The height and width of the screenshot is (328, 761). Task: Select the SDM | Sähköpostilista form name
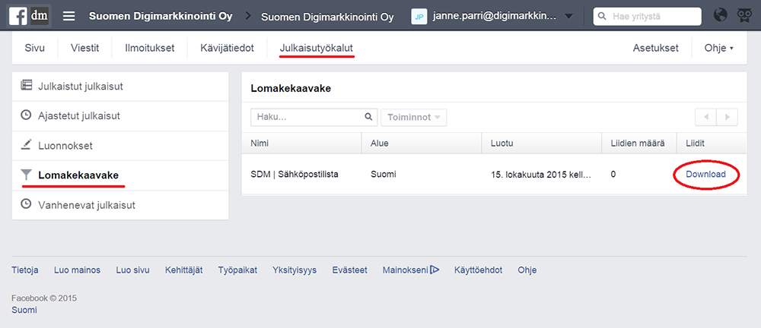294,175
